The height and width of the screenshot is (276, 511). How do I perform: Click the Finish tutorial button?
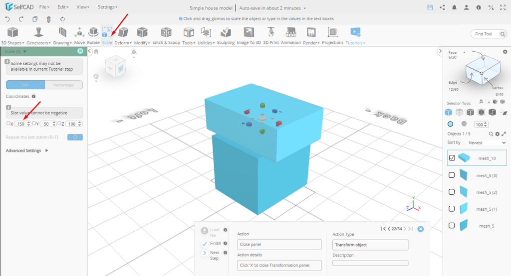pyautogui.click(x=211, y=244)
